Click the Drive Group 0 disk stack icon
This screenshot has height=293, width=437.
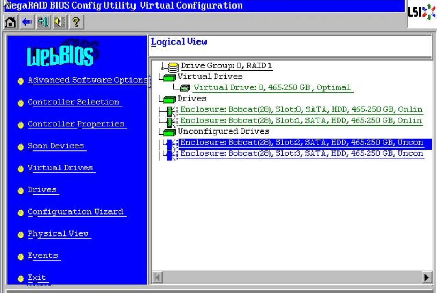click(x=173, y=67)
